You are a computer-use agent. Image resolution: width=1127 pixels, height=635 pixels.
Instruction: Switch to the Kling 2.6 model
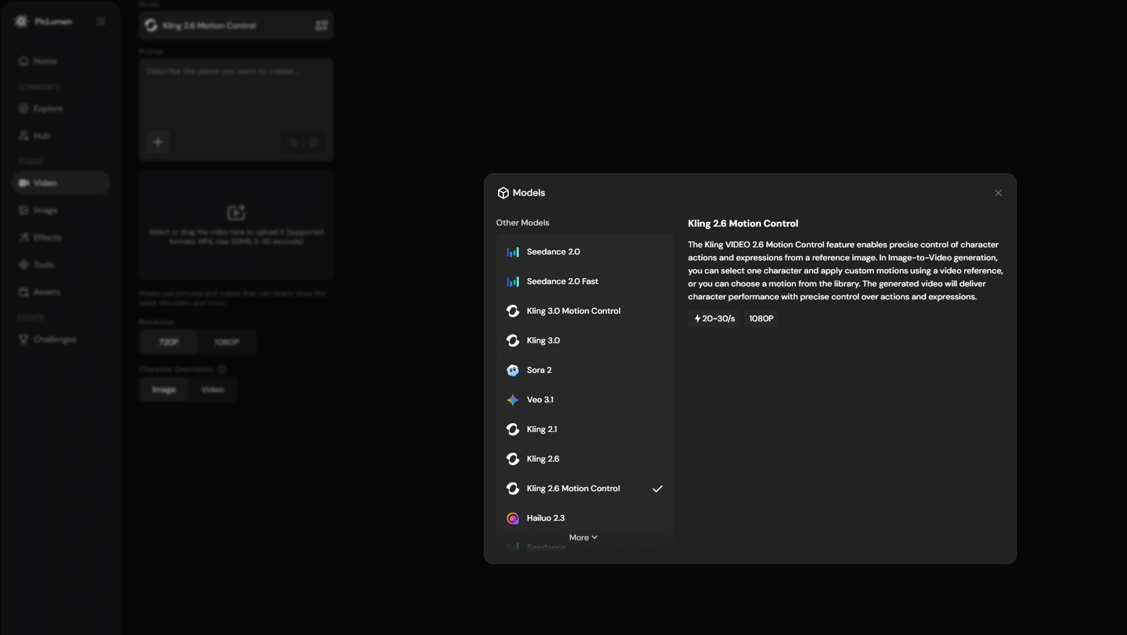click(585, 459)
